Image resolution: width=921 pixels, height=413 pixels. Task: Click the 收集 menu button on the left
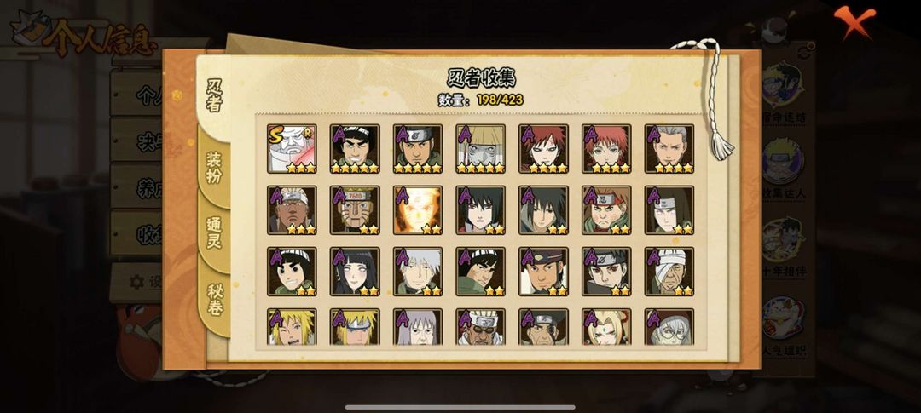(x=139, y=233)
